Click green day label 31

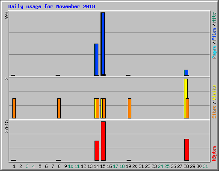205,166
